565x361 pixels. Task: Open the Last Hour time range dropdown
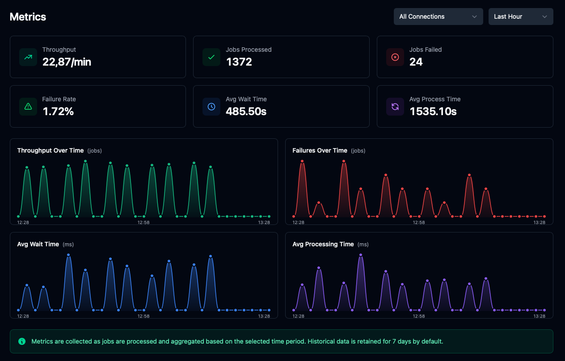[521, 17]
